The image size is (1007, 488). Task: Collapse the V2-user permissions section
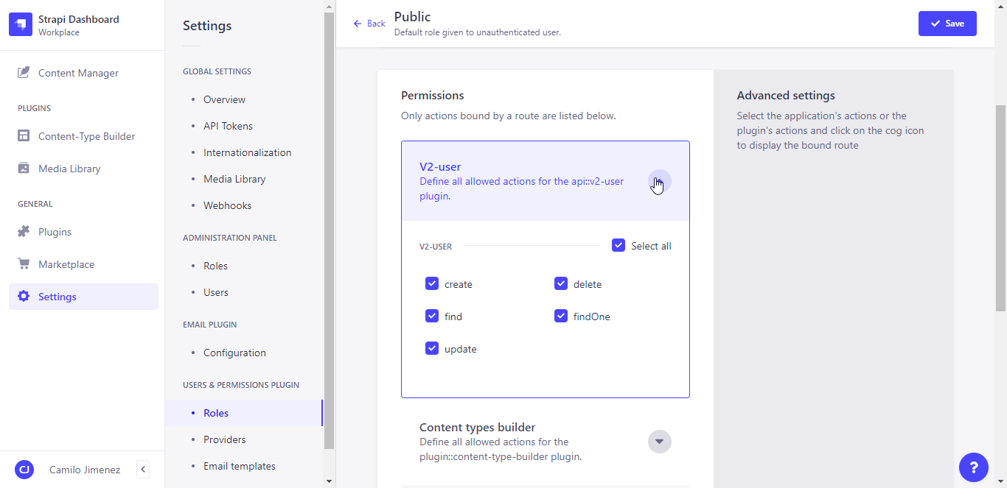click(659, 182)
